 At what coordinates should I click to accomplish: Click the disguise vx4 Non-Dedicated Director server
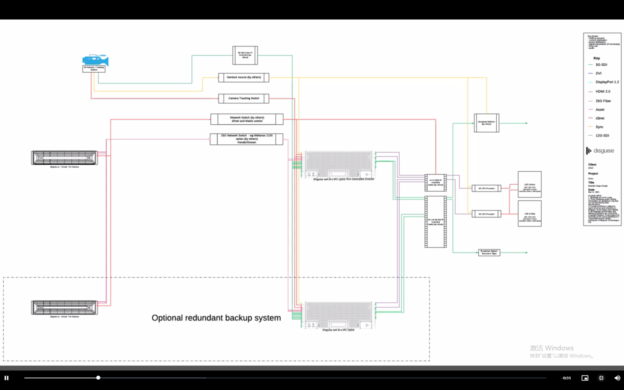click(338, 164)
